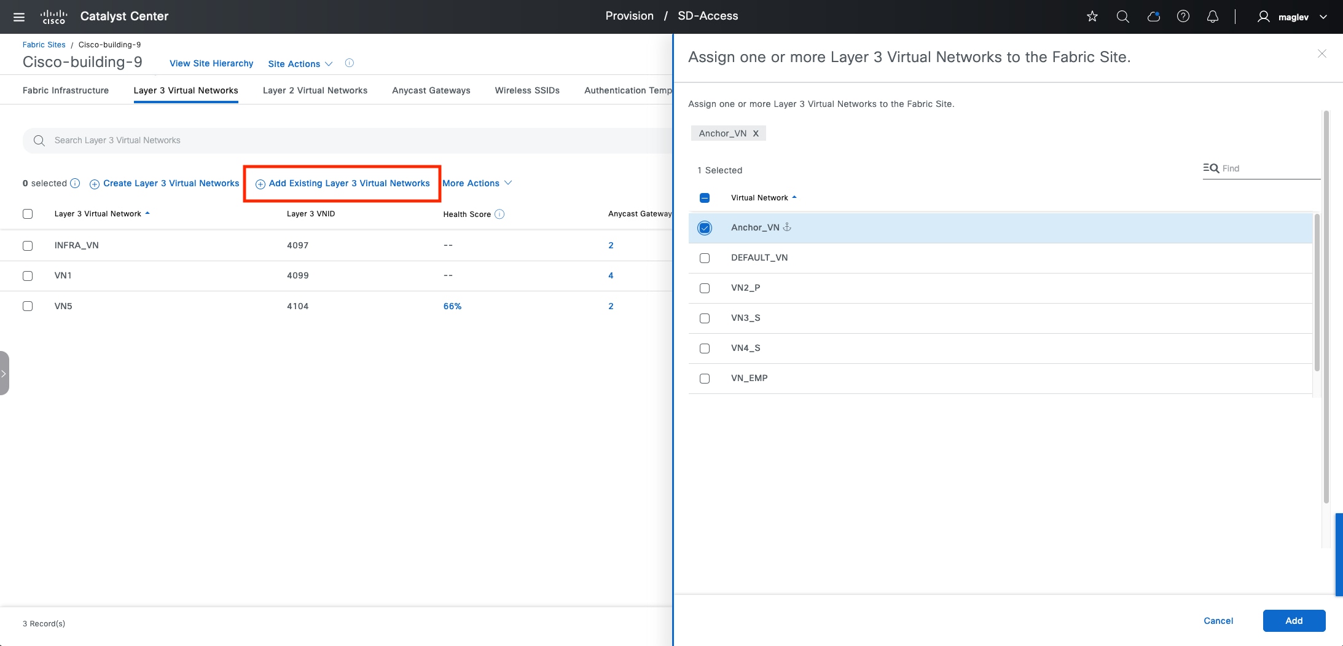The height and width of the screenshot is (646, 1343).
Task: Open global search magnifier icon
Action: pyautogui.click(x=1122, y=17)
